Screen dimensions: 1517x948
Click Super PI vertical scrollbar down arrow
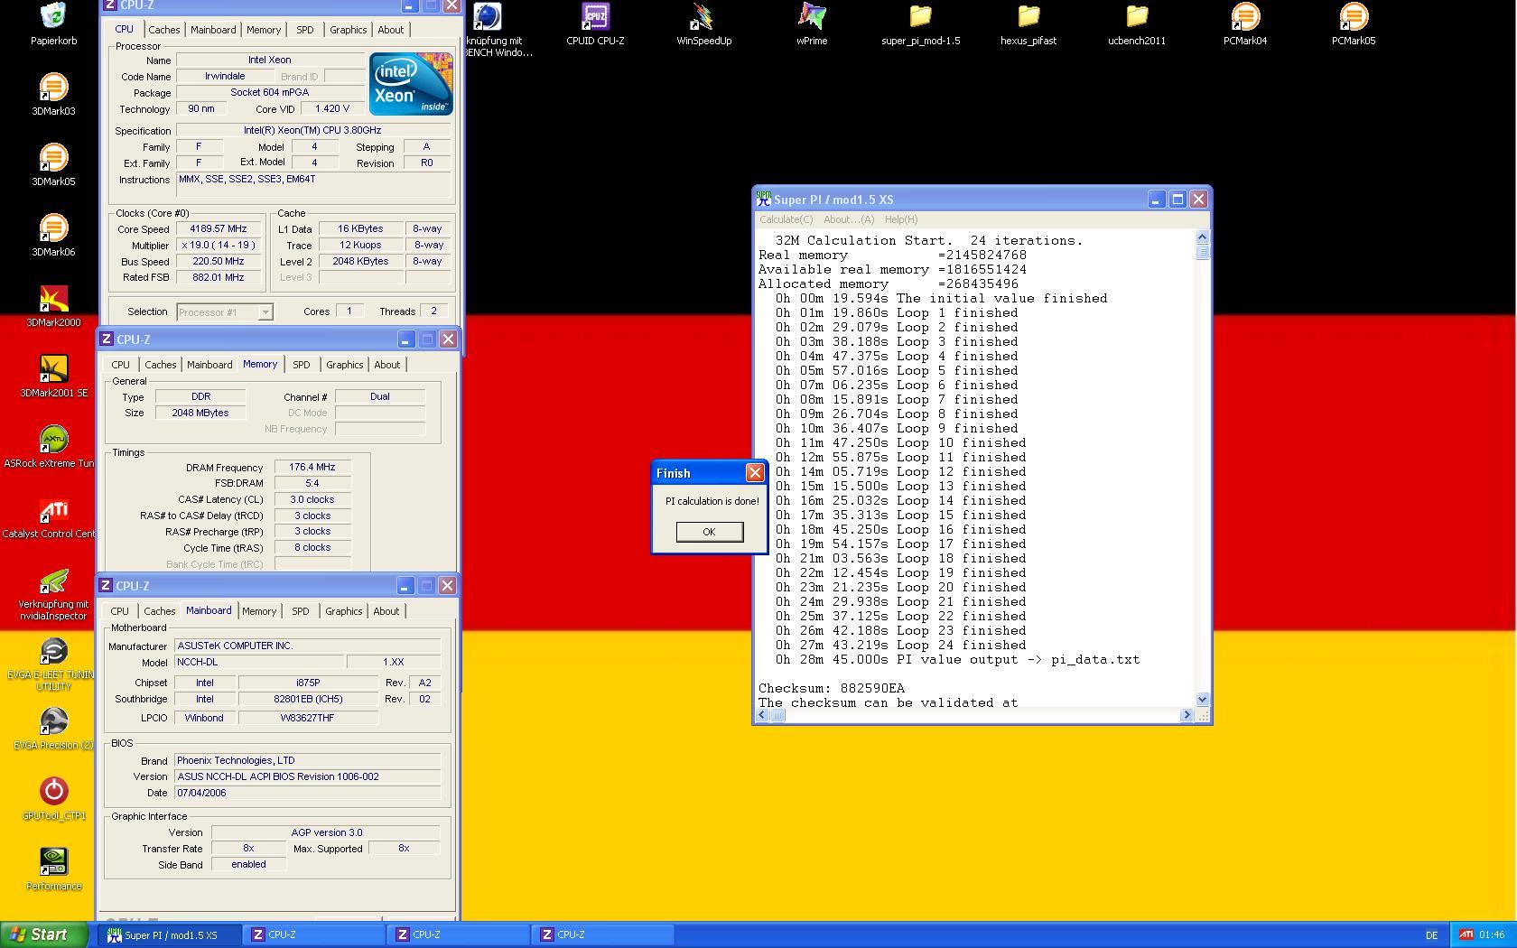pos(1202,699)
